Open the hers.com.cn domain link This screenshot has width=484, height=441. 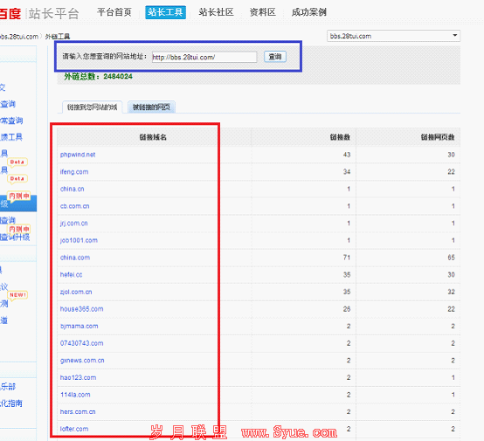coord(78,411)
